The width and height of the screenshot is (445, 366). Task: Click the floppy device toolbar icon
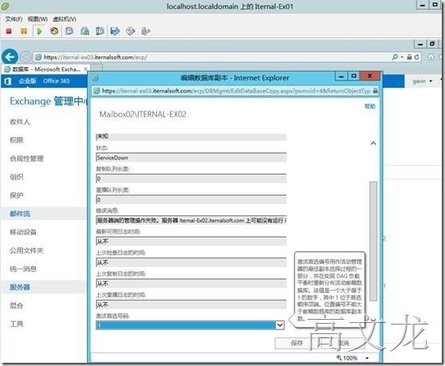pos(115,31)
